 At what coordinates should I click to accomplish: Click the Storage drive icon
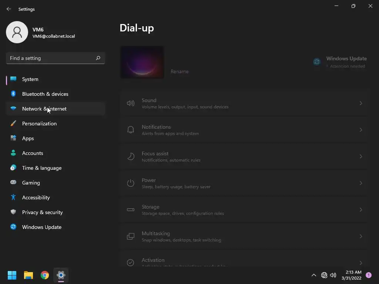[x=131, y=210]
